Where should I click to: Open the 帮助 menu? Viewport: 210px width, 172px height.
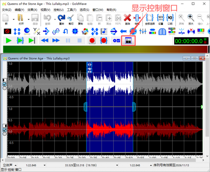pos(111,10)
